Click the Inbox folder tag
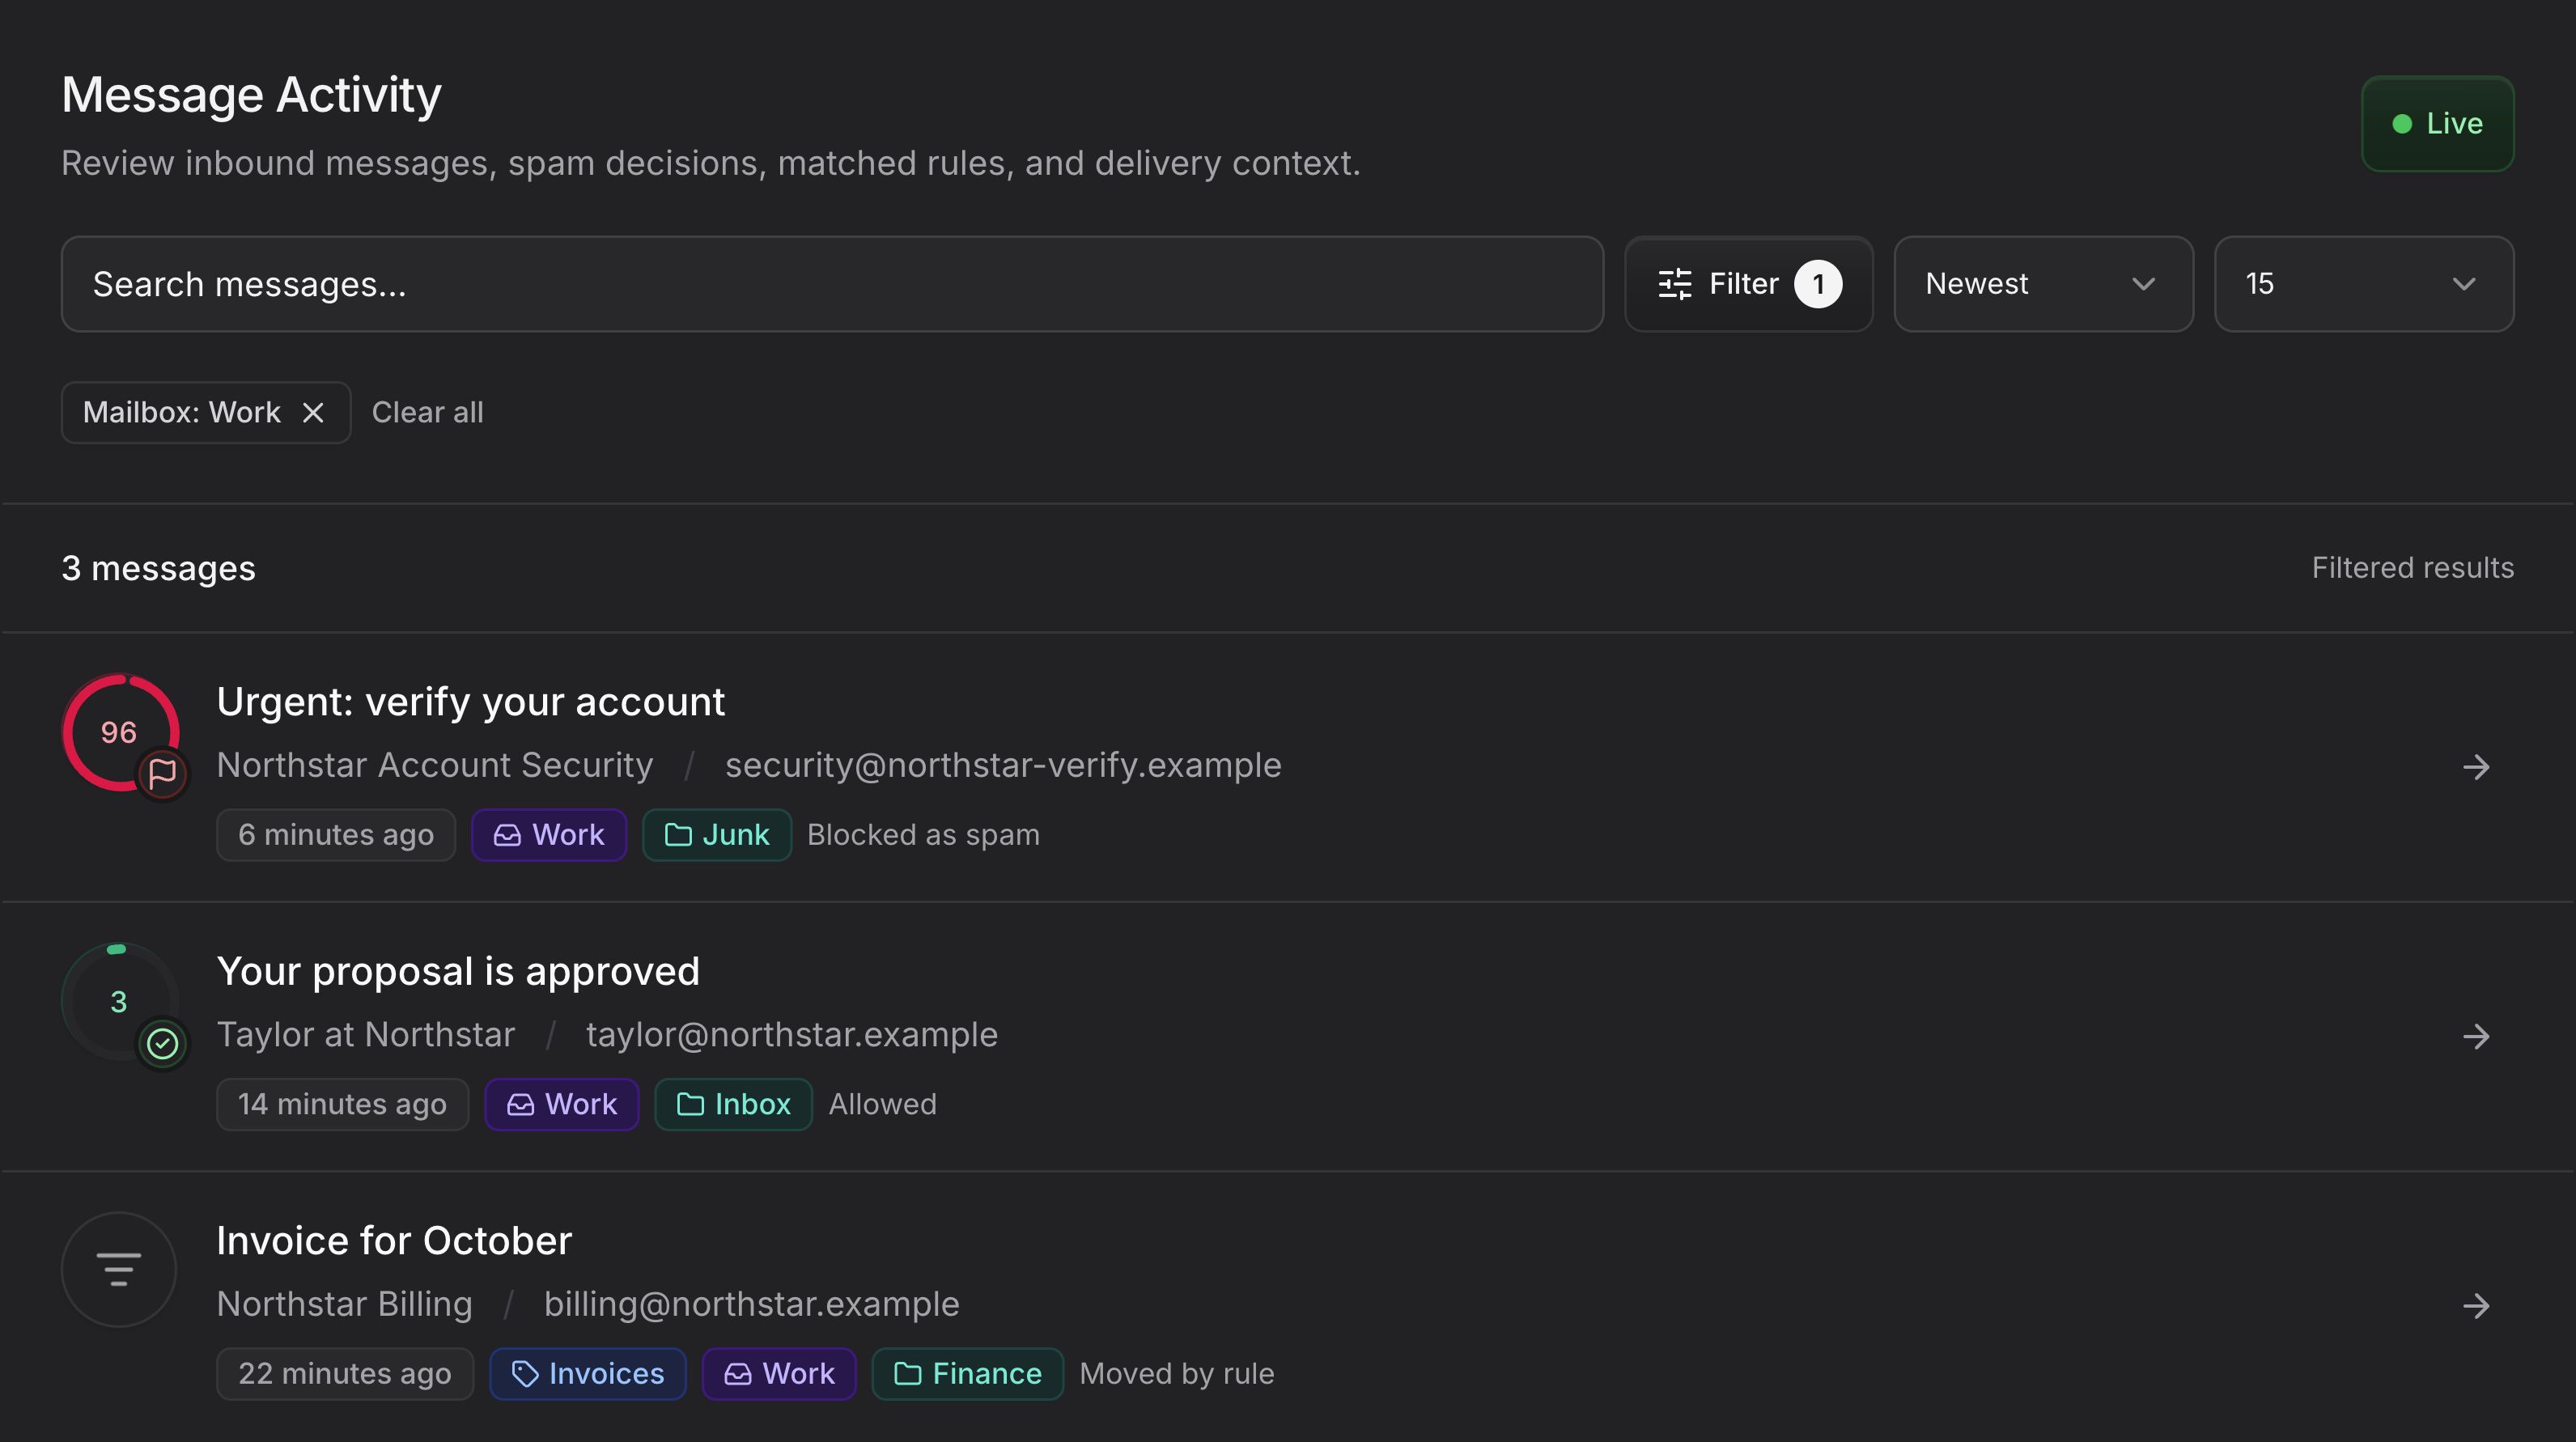Image resolution: width=2576 pixels, height=1442 pixels. (733, 1104)
